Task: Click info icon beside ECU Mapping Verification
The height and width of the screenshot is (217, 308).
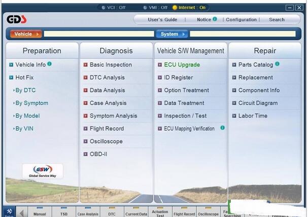Action: click(x=222, y=128)
